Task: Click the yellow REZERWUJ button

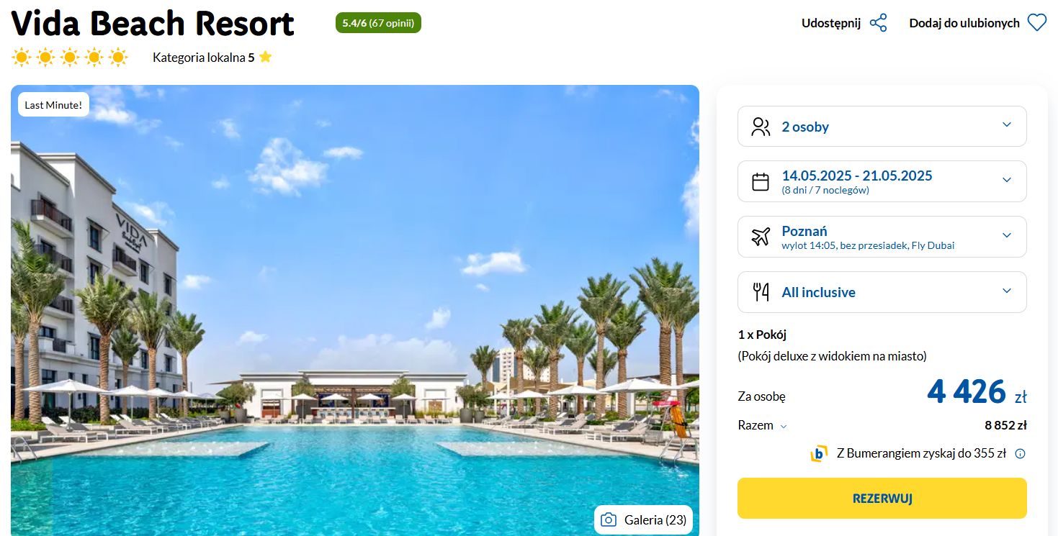Action: (882, 499)
